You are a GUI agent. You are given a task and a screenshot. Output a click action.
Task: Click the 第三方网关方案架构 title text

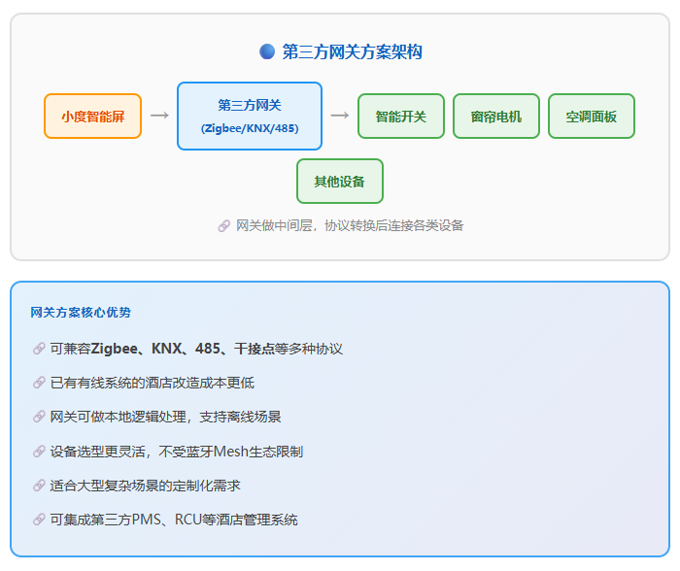point(352,51)
